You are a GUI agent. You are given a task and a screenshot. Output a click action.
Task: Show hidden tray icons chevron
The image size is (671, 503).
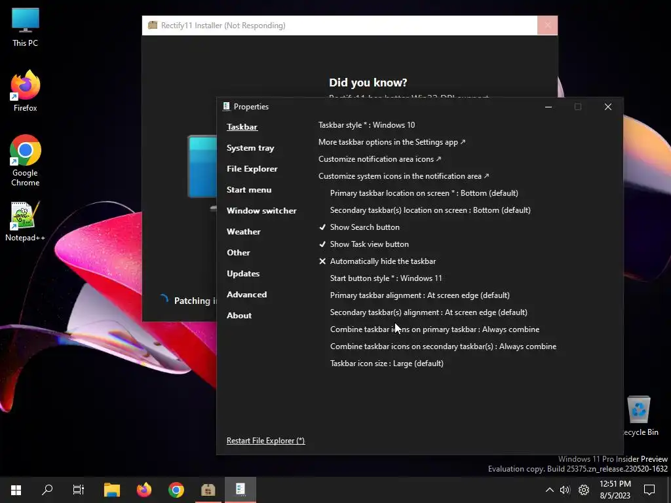coord(550,490)
